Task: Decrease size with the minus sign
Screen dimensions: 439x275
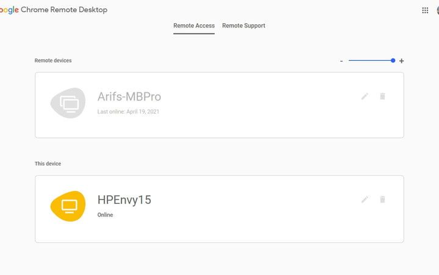Action: [341, 61]
